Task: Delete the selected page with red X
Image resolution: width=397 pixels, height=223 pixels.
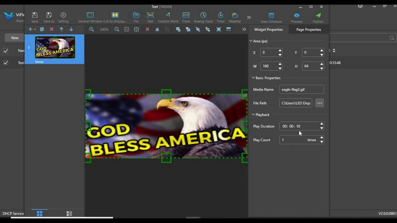Action: [x=51, y=29]
